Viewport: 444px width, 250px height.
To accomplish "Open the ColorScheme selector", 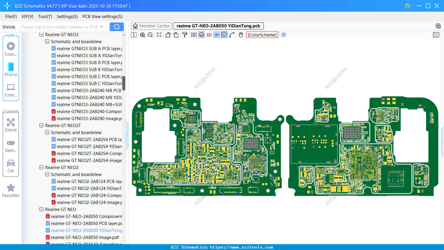I will point(262,35).
